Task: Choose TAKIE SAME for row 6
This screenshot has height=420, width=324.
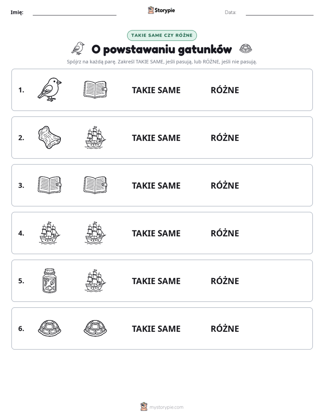Action: coord(156,329)
